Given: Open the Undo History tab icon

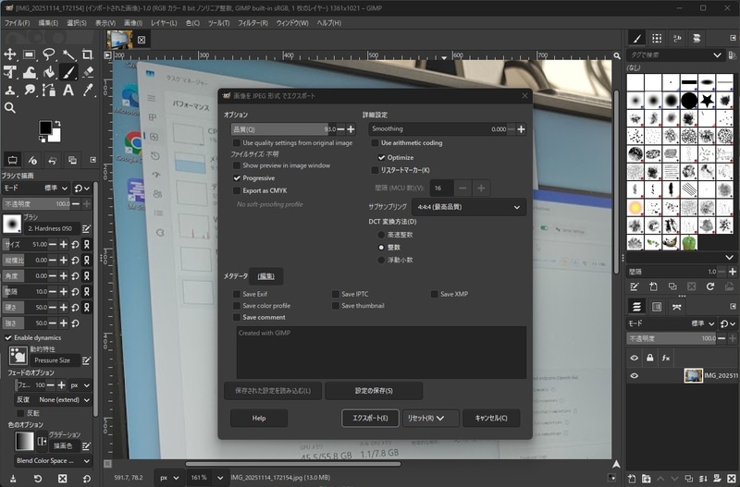Looking at the screenshot, I should (x=53, y=160).
